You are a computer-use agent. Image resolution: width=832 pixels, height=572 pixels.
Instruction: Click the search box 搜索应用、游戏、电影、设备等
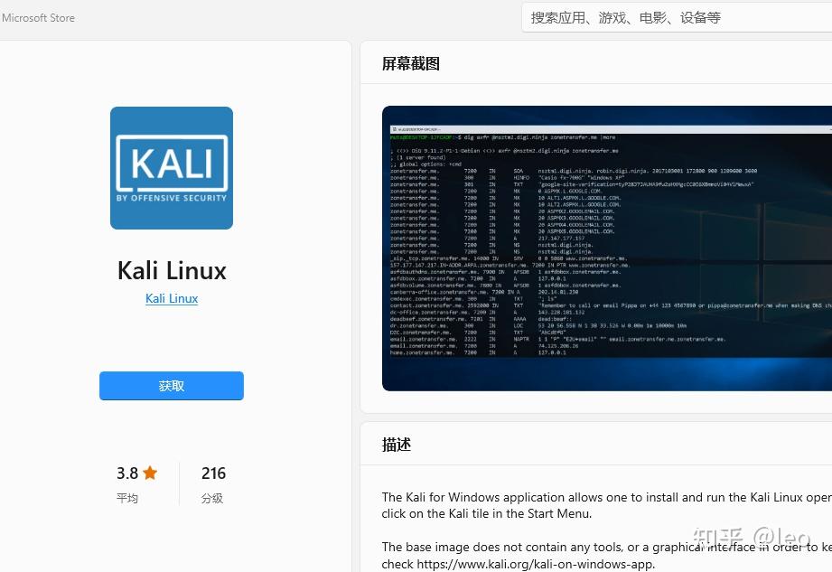pos(677,17)
